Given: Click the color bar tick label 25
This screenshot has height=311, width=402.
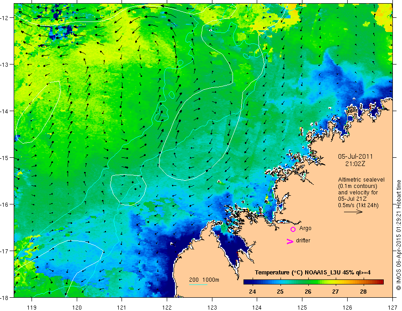Looking at the screenshot, I should [x=280, y=291].
